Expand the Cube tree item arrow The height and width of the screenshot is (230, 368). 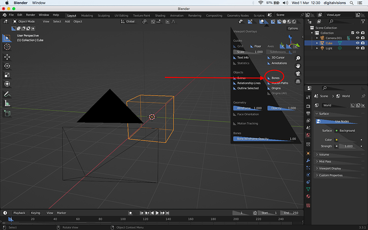pyautogui.click(x=317, y=43)
